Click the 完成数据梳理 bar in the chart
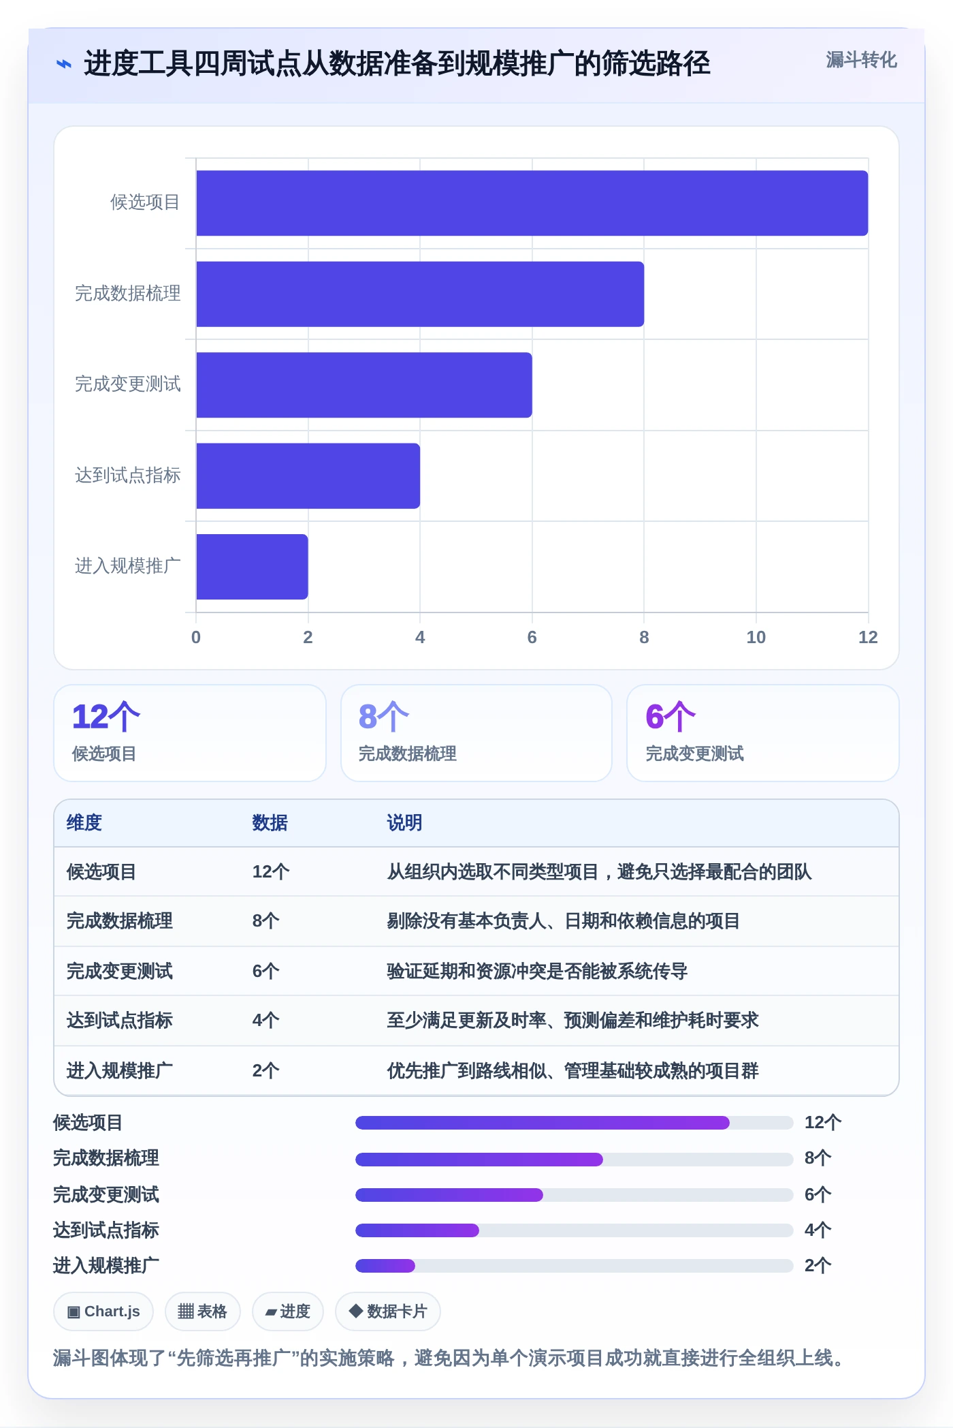Viewport: 953px width, 1428px height. pos(420,294)
